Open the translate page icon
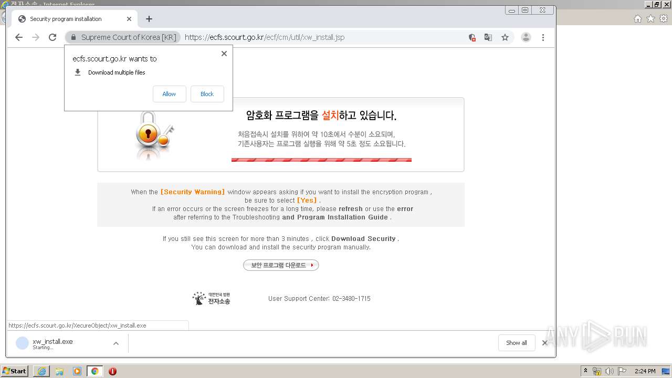The image size is (672, 378). tap(488, 37)
